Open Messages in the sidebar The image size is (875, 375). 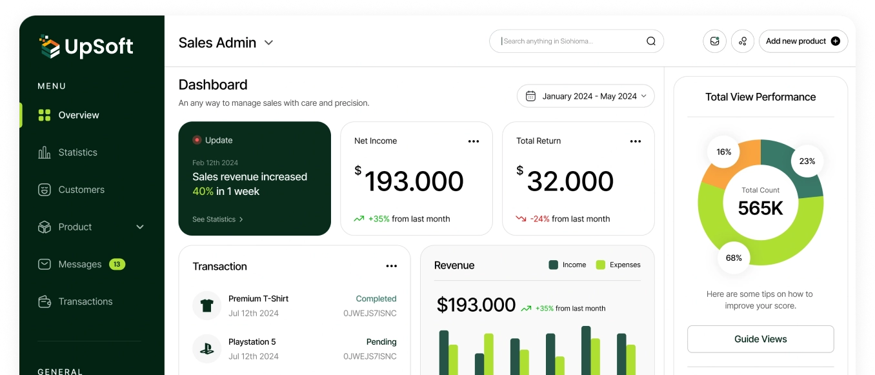(x=79, y=265)
